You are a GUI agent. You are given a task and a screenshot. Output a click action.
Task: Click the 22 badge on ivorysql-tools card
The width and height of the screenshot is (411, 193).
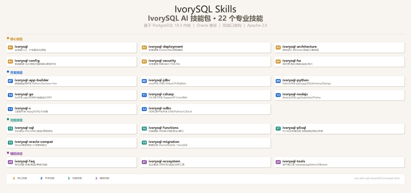[278, 162]
